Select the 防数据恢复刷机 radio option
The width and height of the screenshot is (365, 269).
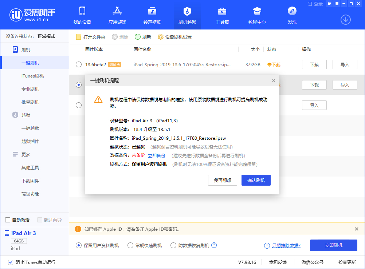[173, 245]
